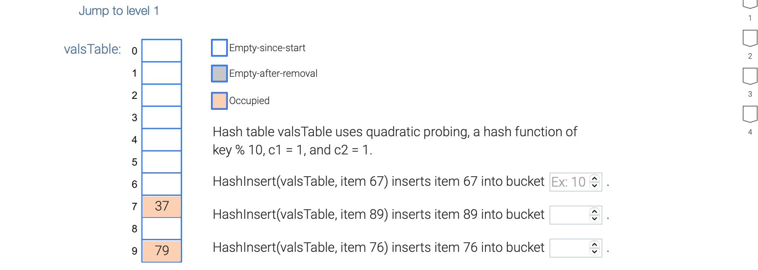758x270 pixels.
Task: Click the Empty-since-start legend square
Action: click(x=219, y=47)
